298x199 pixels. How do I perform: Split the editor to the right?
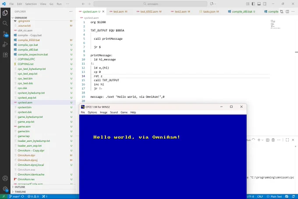pyautogui.click(x=287, y=11)
